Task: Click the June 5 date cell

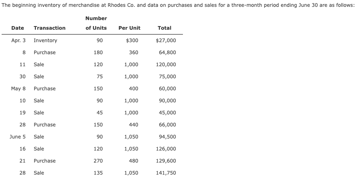Action: 18,137
